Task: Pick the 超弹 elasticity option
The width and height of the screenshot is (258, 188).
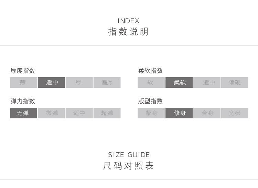Action: pos(107,113)
